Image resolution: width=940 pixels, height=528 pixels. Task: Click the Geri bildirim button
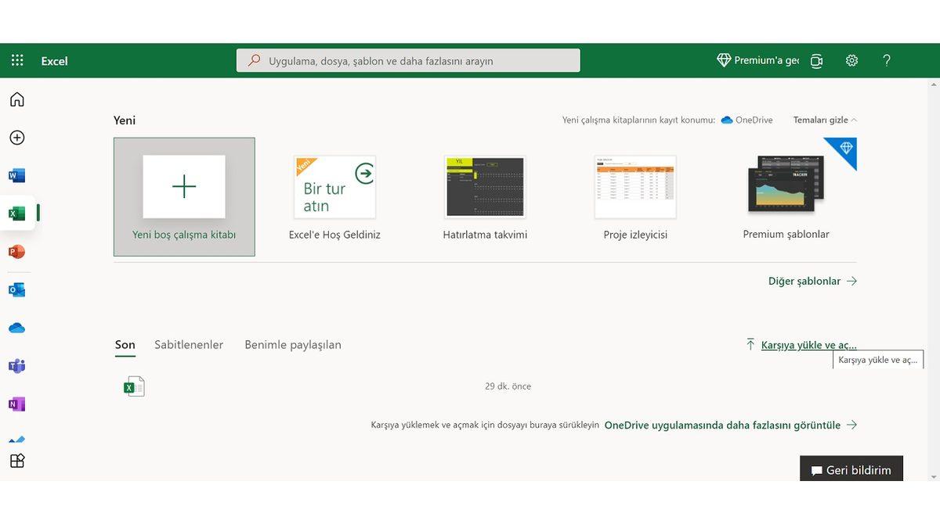851,469
